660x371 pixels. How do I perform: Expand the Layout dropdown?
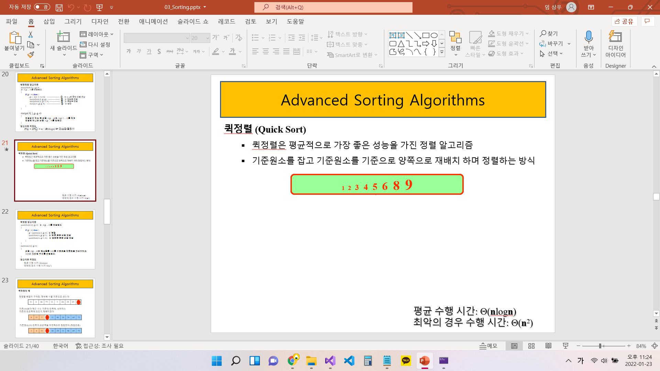coord(97,34)
